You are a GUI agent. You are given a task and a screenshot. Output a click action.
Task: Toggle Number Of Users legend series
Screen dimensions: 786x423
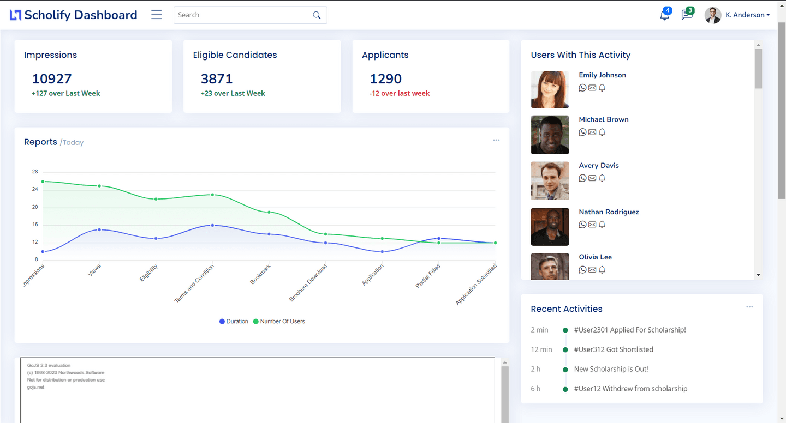(x=279, y=322)
